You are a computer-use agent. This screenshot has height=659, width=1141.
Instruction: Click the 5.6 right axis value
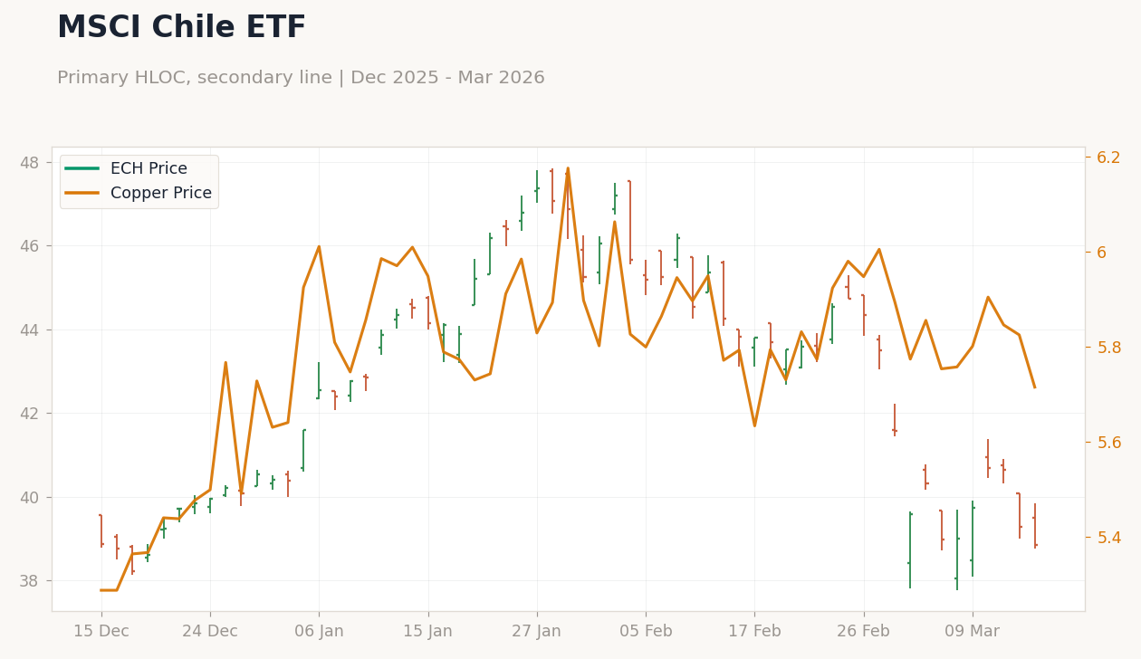1108,443
